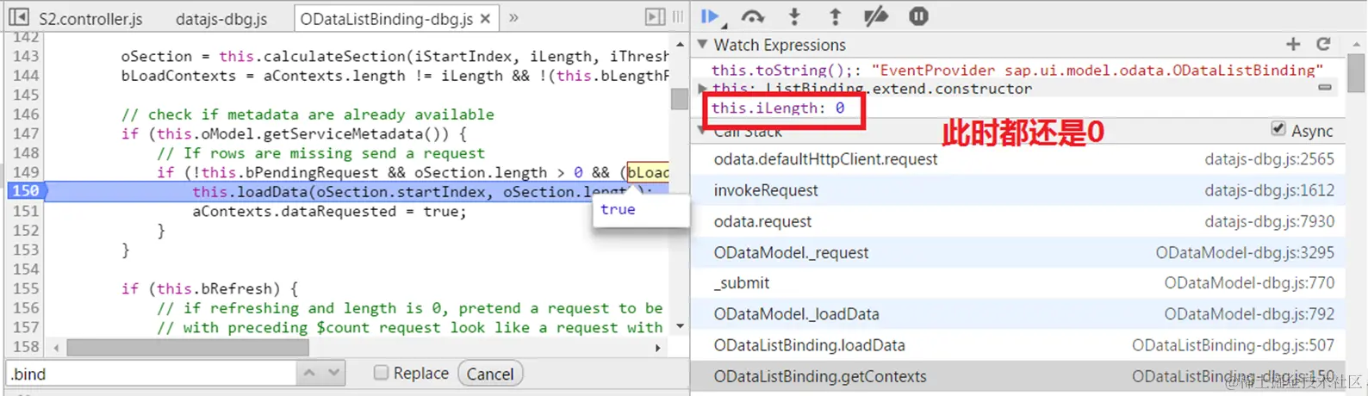Step out of current function
Viewport: 1368px width, 396px height.
835,16
